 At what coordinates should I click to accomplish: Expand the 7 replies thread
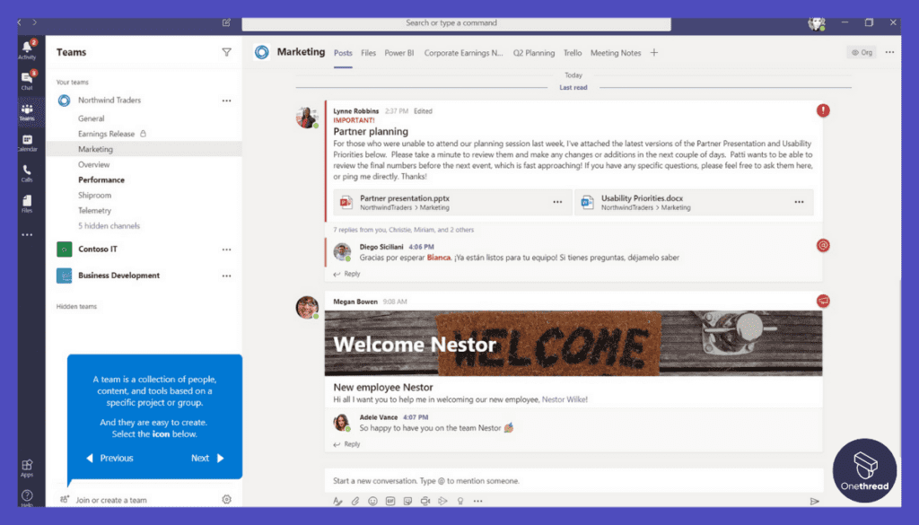click(403, 230)
